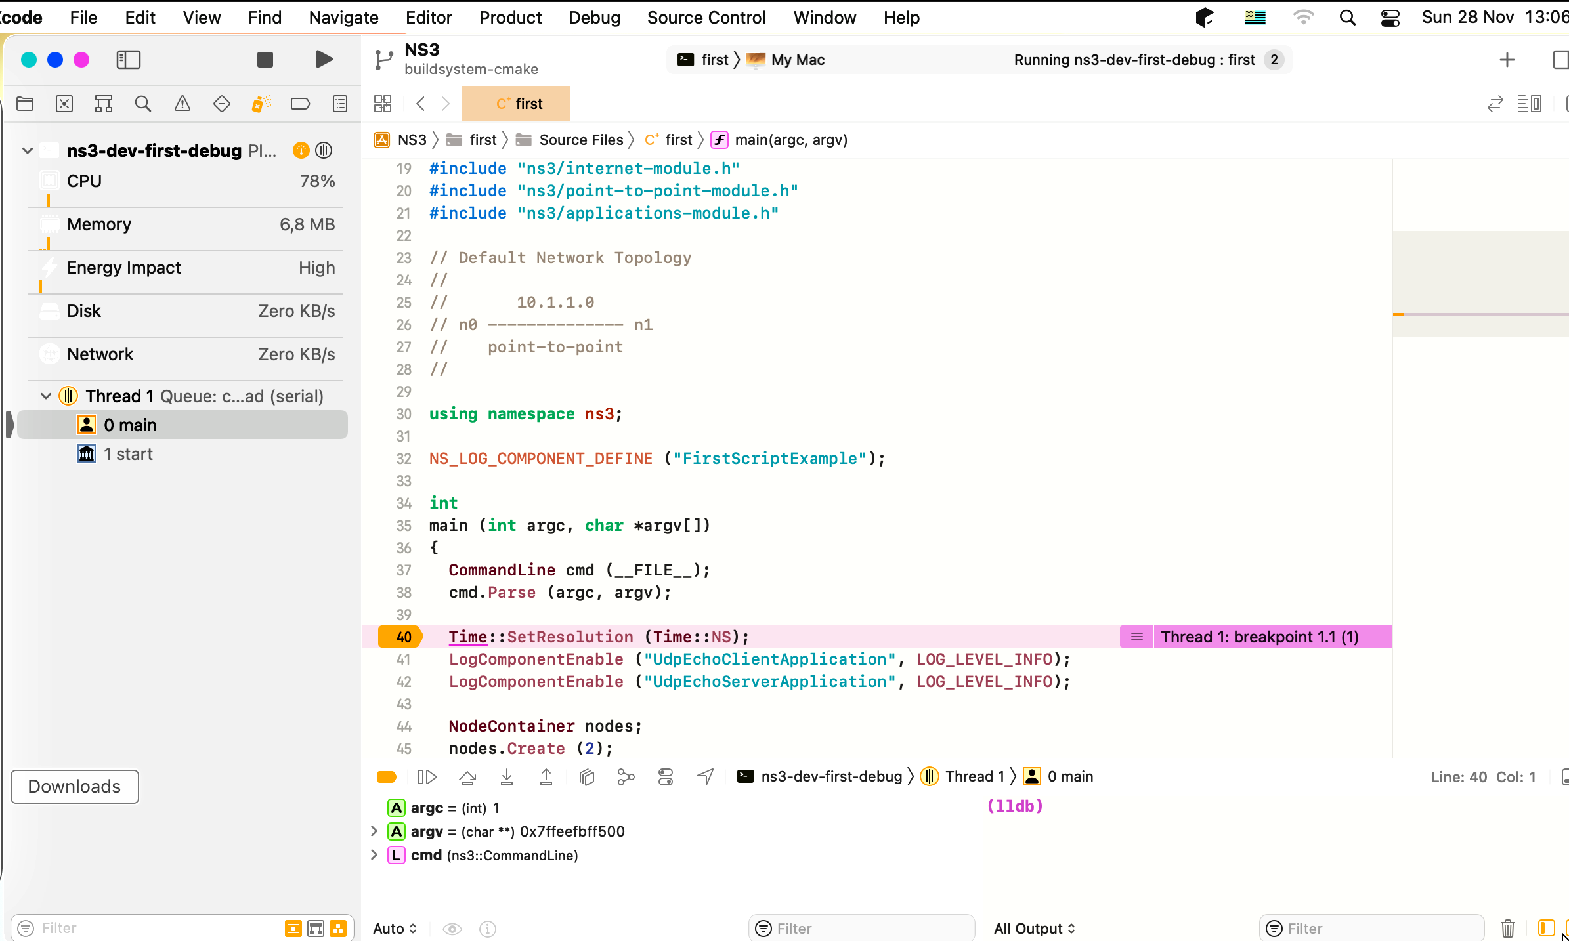
Task: Expand the cmd ns3::CommandLine variable
Action: click(x=373, y=855)
